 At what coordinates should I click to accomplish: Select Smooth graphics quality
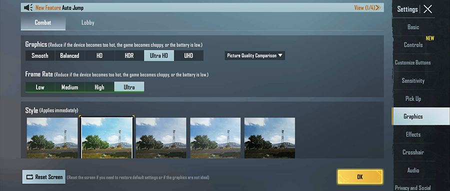[x=40, y=55]
